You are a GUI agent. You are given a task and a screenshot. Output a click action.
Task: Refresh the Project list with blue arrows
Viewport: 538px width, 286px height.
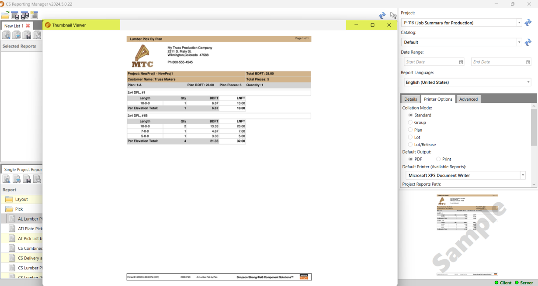click(x=528, y=23)
